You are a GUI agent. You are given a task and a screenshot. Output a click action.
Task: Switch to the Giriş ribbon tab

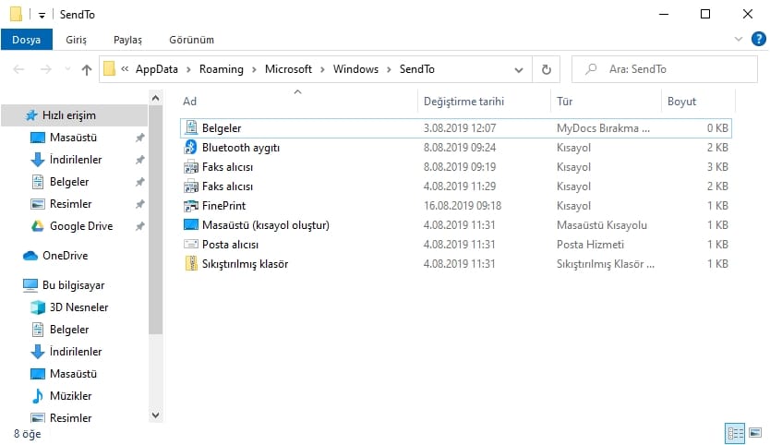pos(76,40)
